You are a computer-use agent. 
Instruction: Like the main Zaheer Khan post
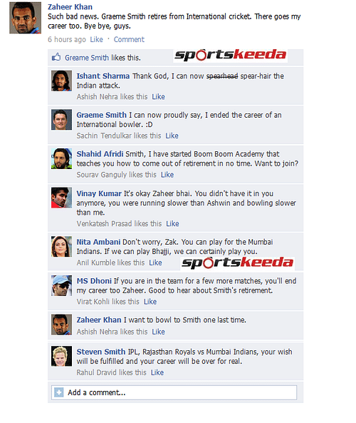(x=96, y=39)
